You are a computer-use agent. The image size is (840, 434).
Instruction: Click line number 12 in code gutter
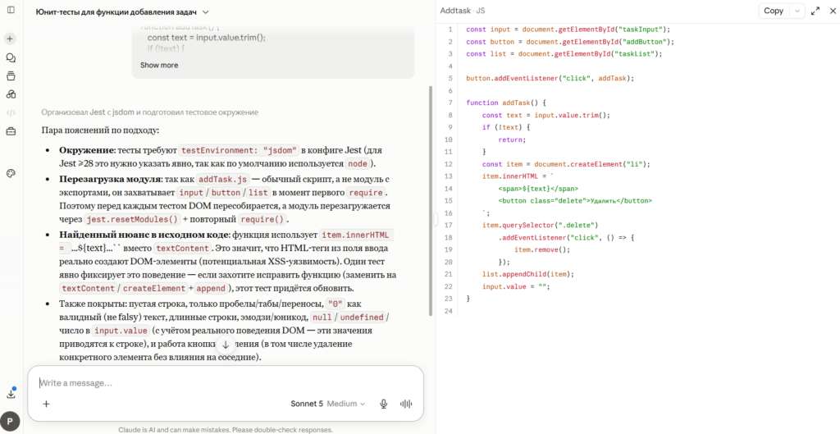(x=449, y=164)
